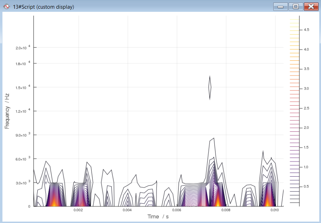Click the tallest contour peak near 0.0075 s
Viewport: 321px width, 223px height.
tap(213, 139)
